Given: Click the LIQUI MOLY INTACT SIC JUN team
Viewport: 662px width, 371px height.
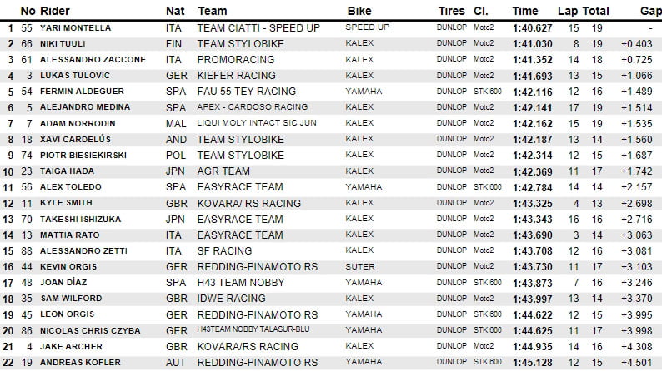Looking at the screenshot, I should (x=258, y=122).
